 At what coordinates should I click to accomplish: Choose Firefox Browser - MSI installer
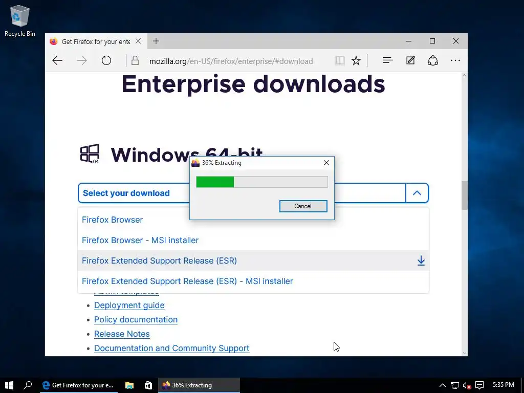click(x=253, y=241)
